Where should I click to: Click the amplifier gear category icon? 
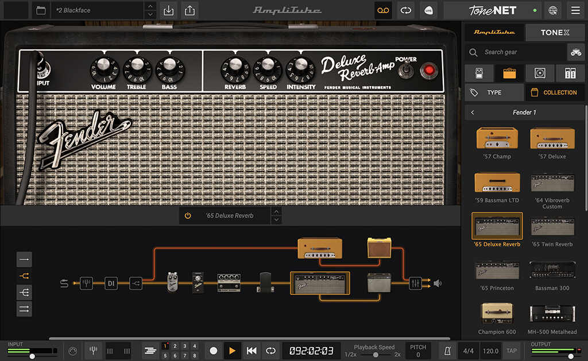click(x=508, y=73)
